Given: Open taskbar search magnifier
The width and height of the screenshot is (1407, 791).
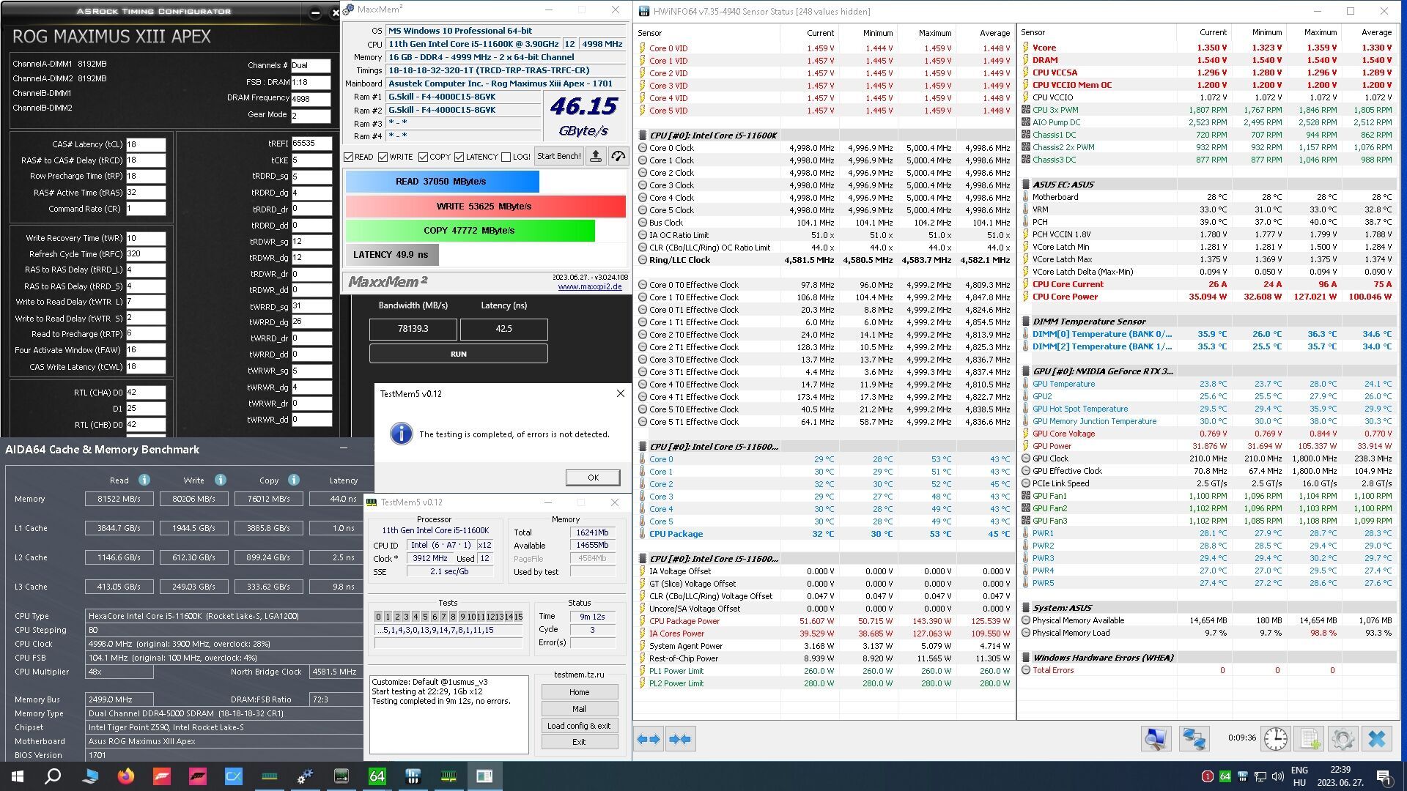Looking at the screenshot, I should coord(53,776).
